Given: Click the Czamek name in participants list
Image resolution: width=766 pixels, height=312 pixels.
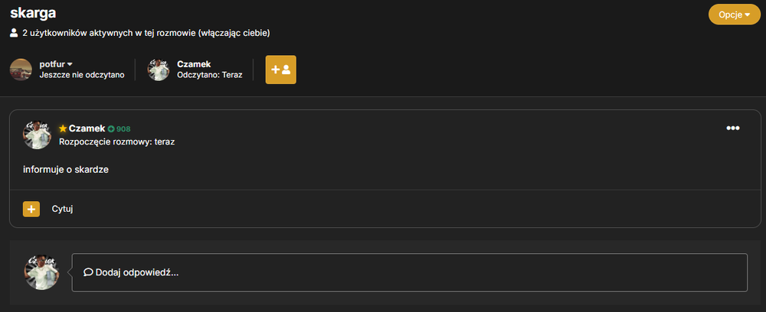Looking at the screenshot, I should [194, 64].
